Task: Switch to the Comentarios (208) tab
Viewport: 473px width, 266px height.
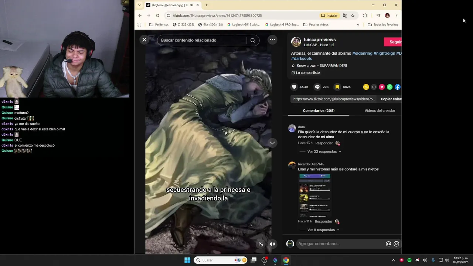Action: [319, 110]
